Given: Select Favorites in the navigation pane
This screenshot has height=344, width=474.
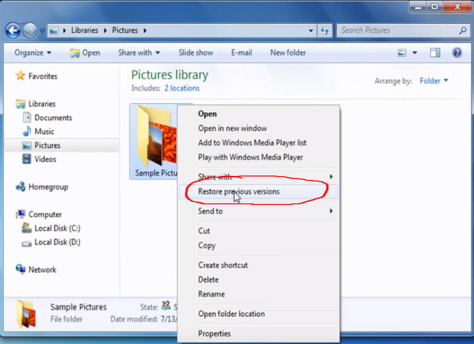Looking at the screenshot, I should (43, 77).
